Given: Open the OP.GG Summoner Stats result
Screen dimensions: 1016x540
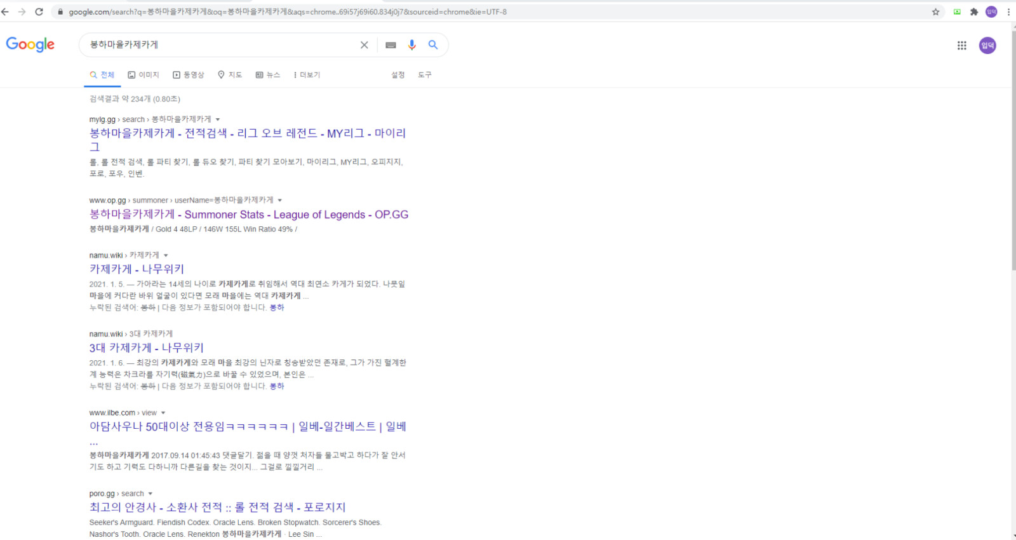Looking at the screenshot, I should [249, 215].
